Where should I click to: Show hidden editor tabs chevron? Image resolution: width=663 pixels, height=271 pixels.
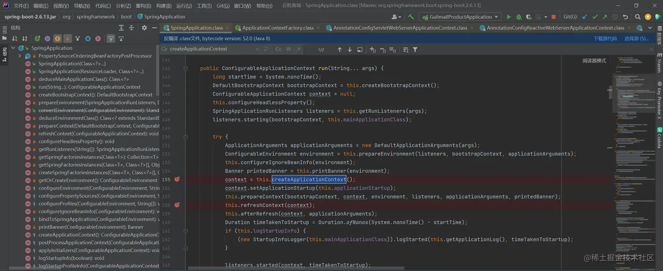(x=650, y=28)
